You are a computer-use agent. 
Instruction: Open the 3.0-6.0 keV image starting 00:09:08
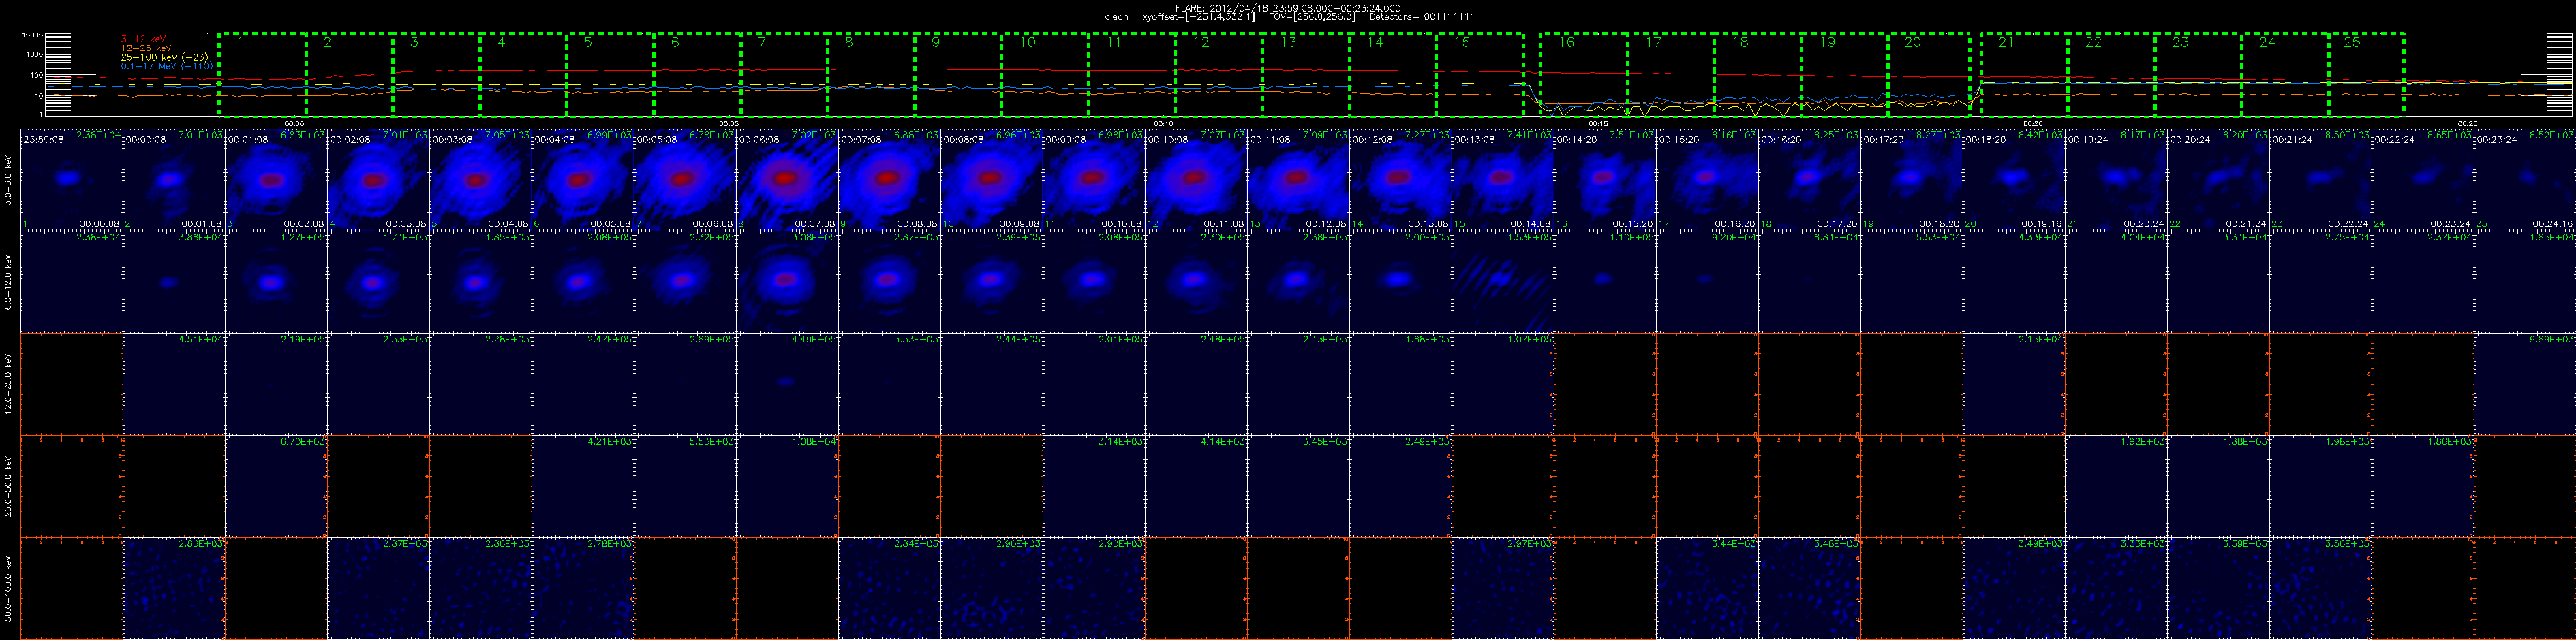pyautogui.click(x=1093, y=178)
